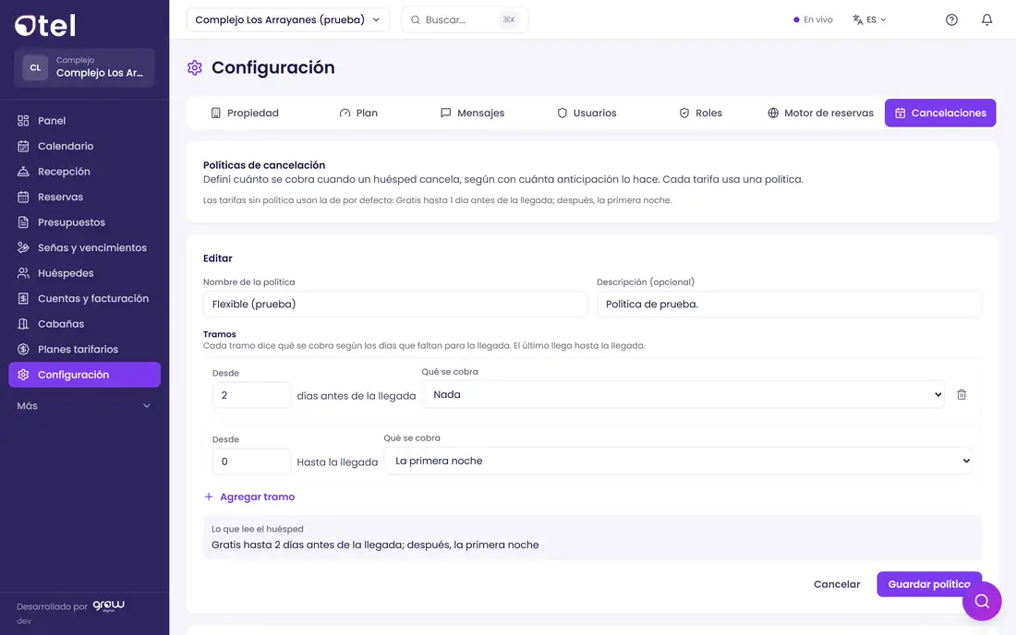Viewport: 1016px width, 635px height.
Task: Click the plus icon beside Agregar tramo
Action: point(209,497)
